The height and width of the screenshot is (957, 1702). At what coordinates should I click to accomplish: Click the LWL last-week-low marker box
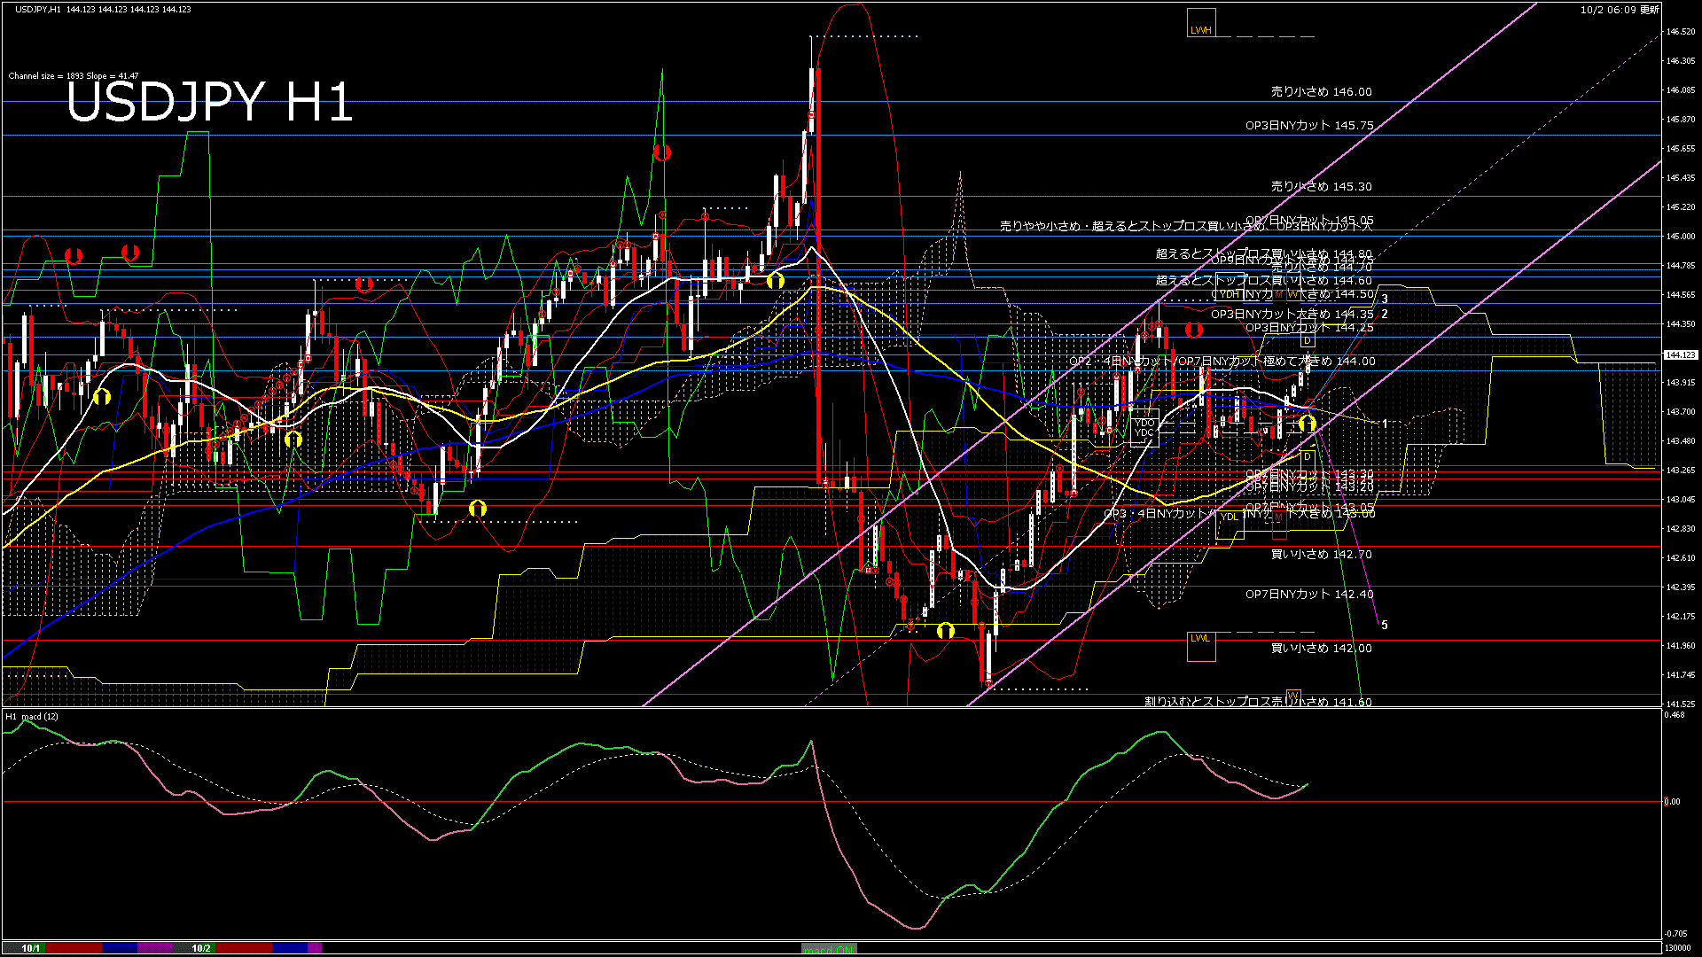(1200, 647)
